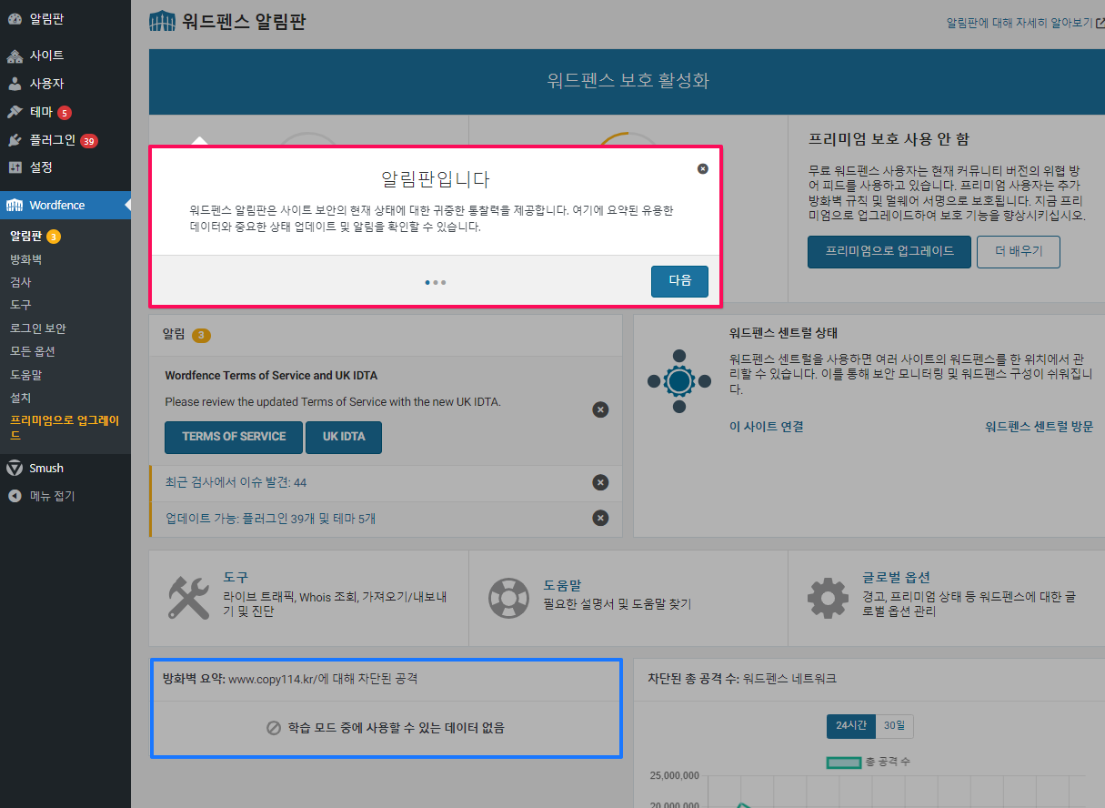Screen dimensions: 1105x808
Task: Click 최근 검사에서 이슈 발견: 44 link
Action: click(x=236, y=482)
